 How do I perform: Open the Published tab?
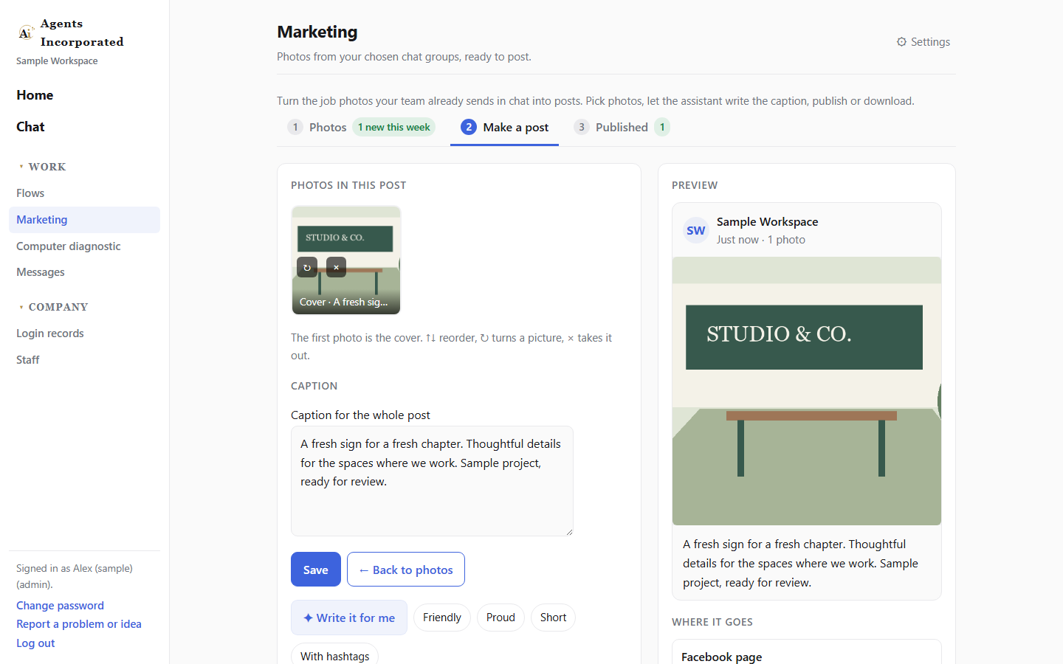(x=622, y=127)
